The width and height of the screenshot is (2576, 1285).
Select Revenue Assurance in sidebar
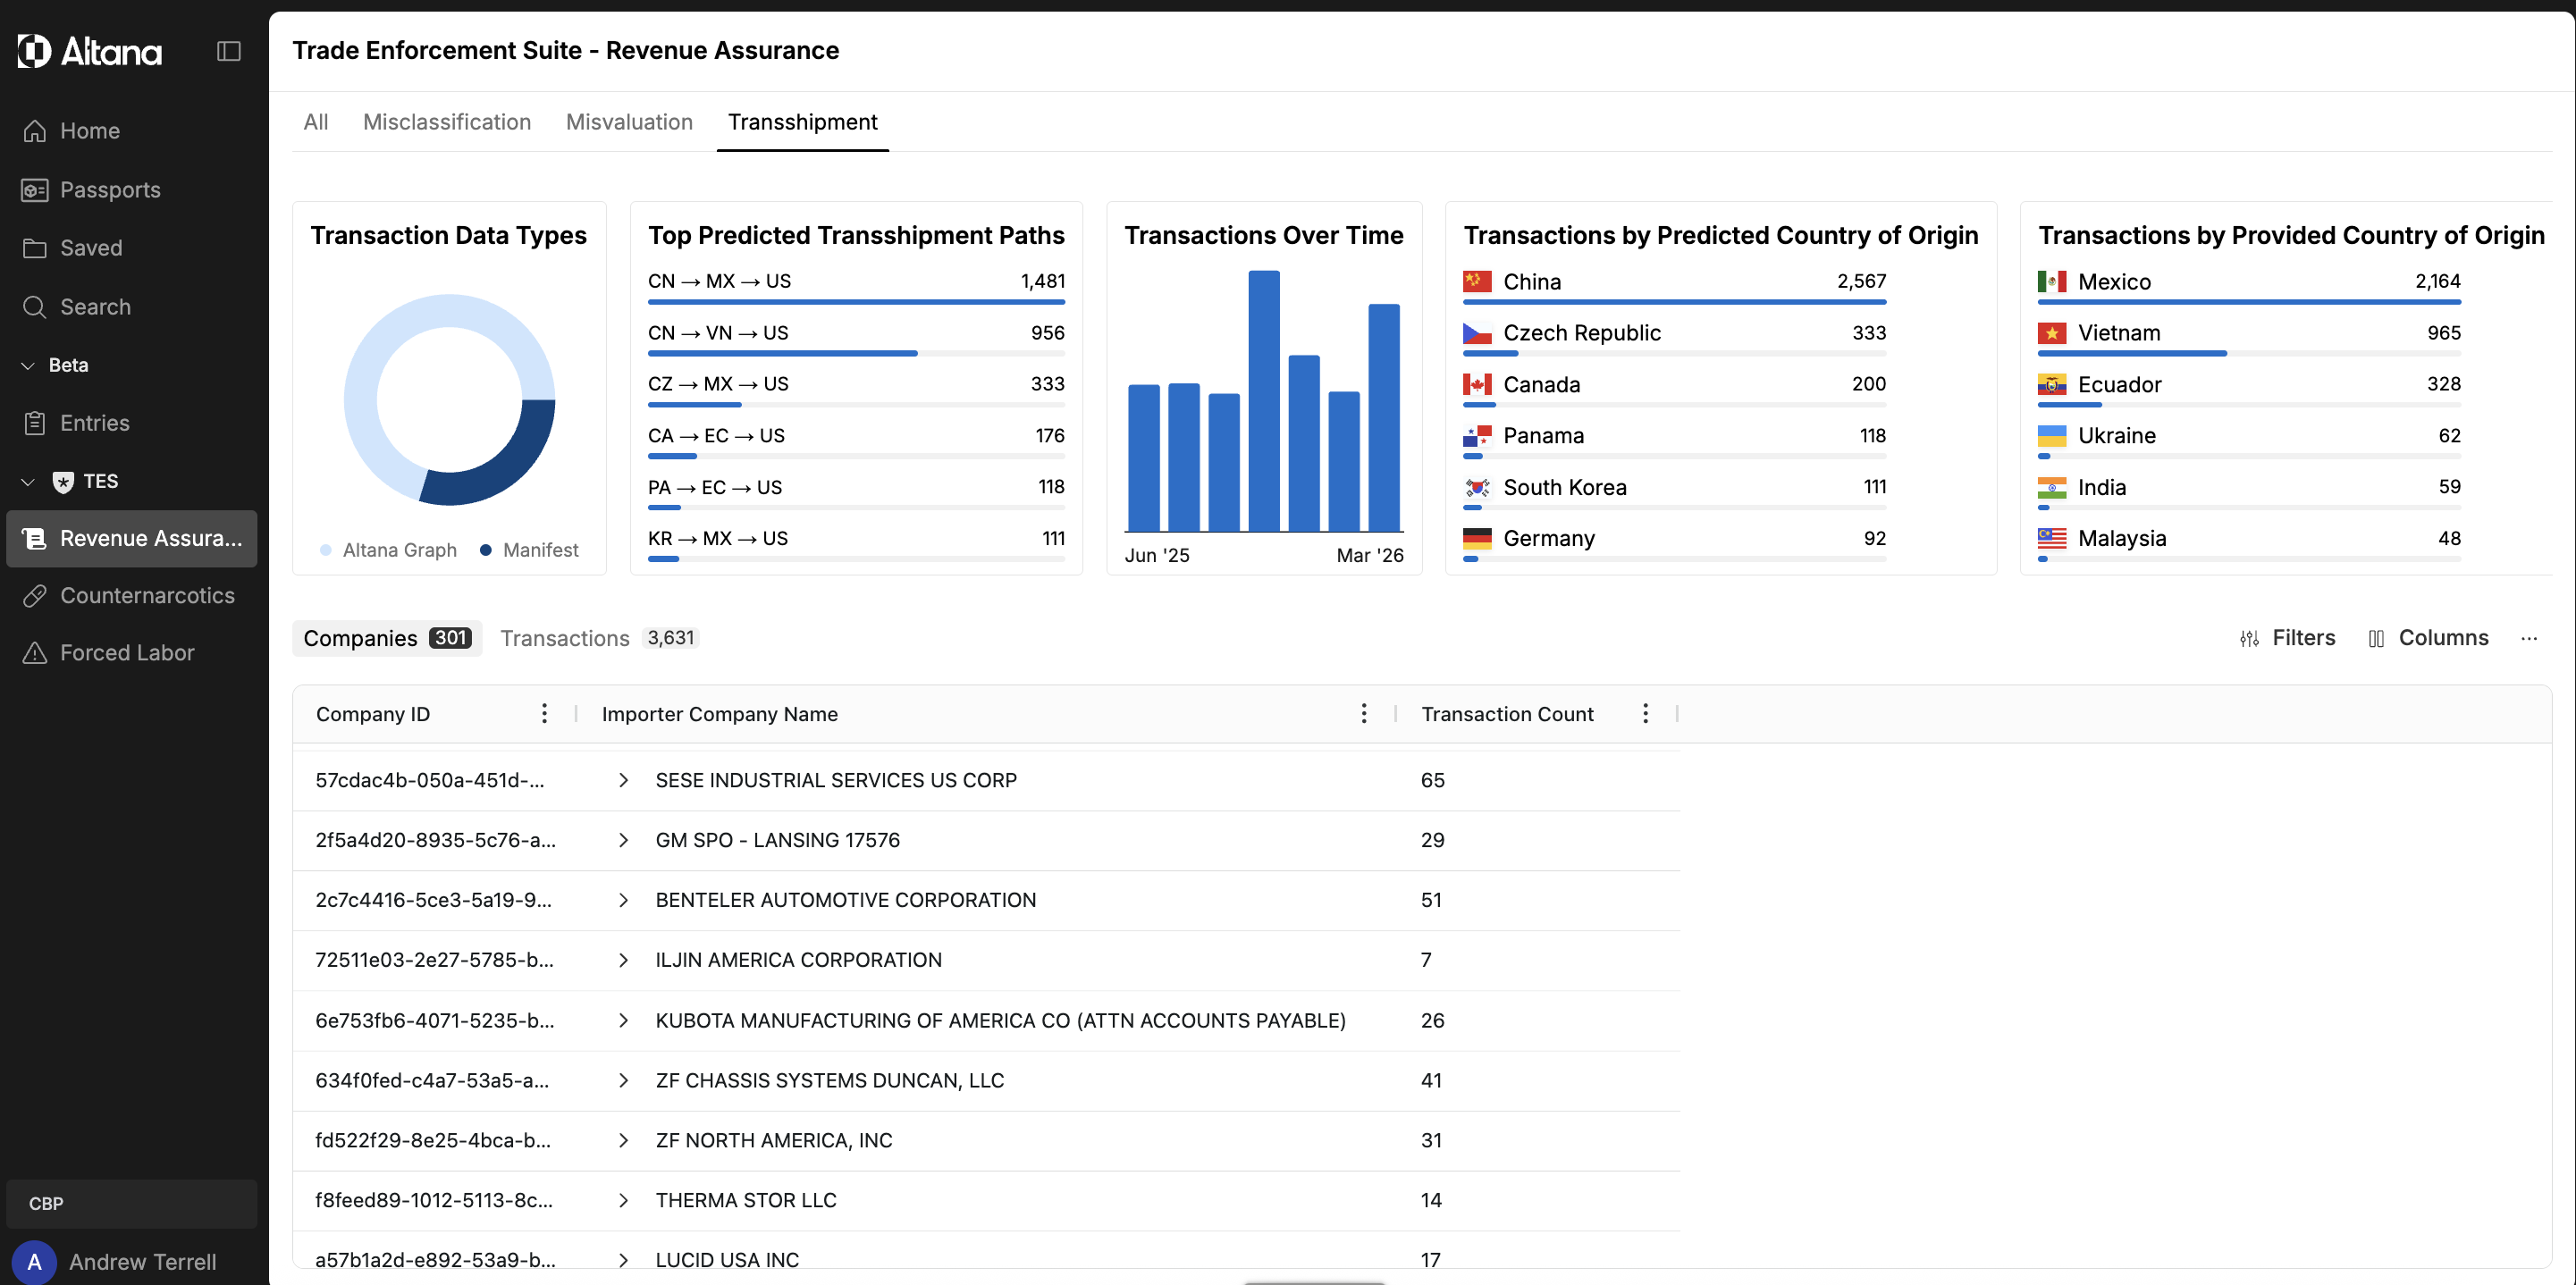pyautogui.click(x=132, y=538)
